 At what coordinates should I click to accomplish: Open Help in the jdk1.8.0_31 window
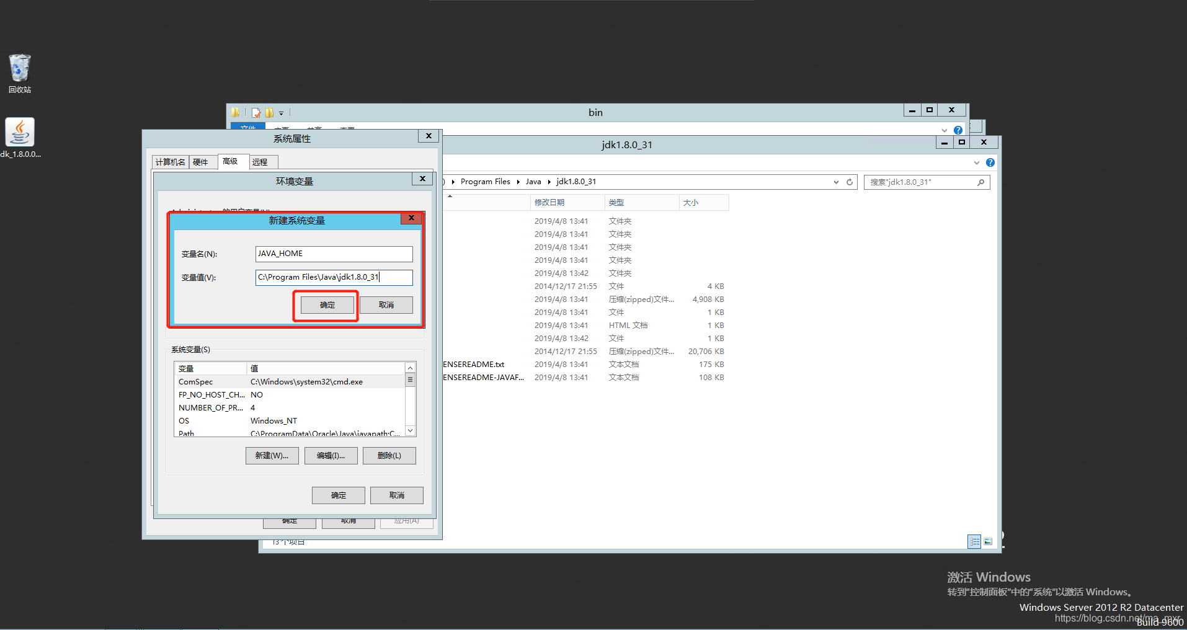coord(990,162)
